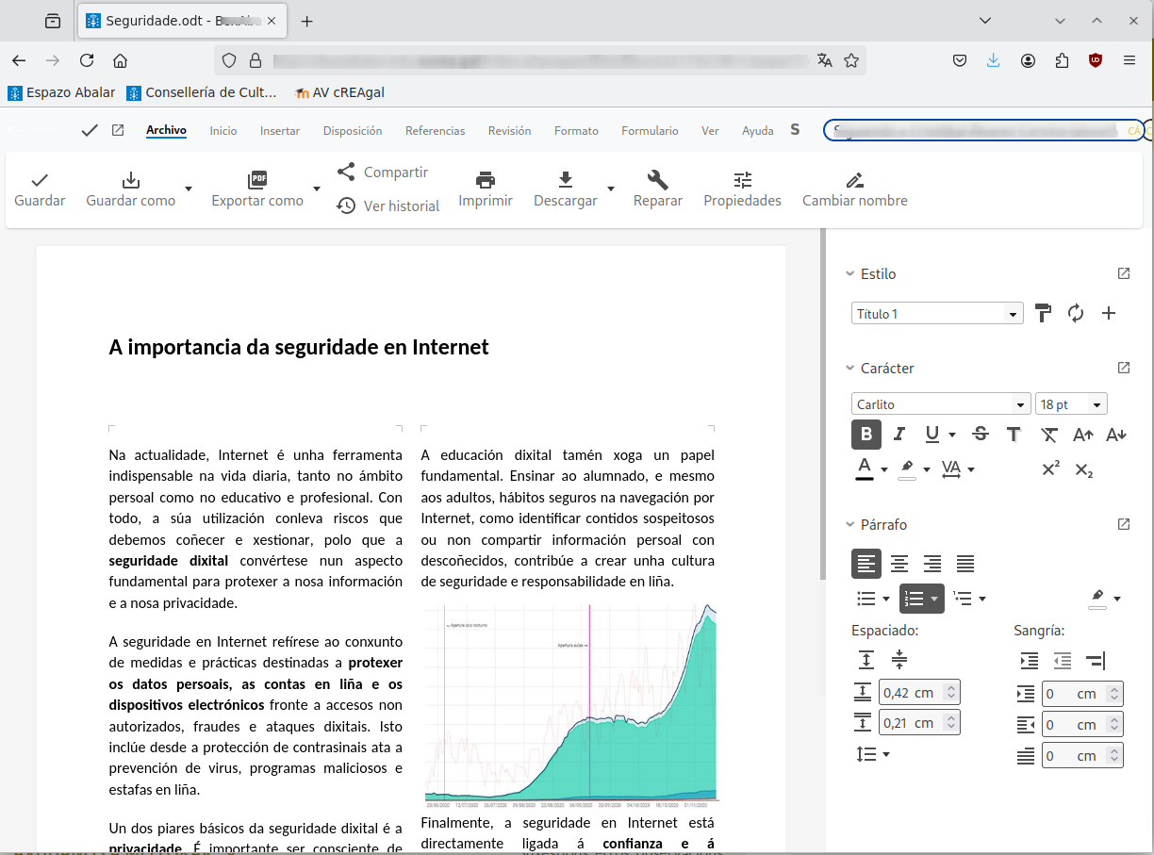Click Exportar como PDF icon
This screenshot has height=855, width=1154.
[x=257, y=179]
